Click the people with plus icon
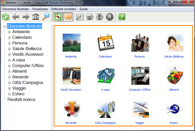The height and width of the screenshot is (131, 195). [100, 17]
